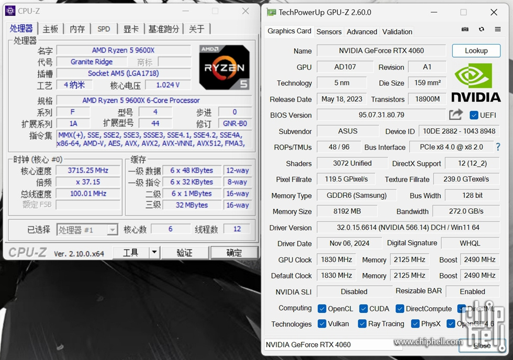Click the GDDR6 (Samsung) memory type value
This screenshot has height=360, width=513.
click(356, 196)
